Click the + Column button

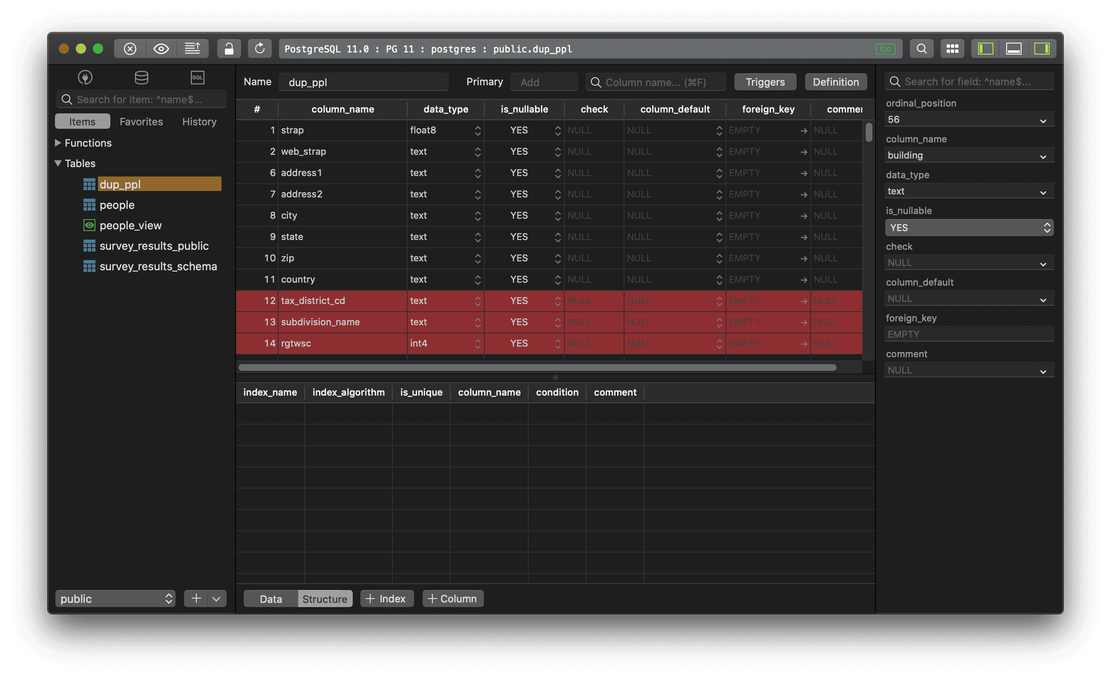(x=453, y=599)
